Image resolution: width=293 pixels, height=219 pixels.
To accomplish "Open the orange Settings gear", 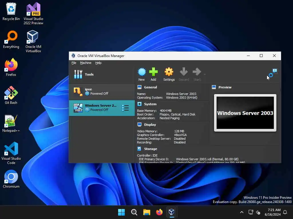I will click(169, 72).
